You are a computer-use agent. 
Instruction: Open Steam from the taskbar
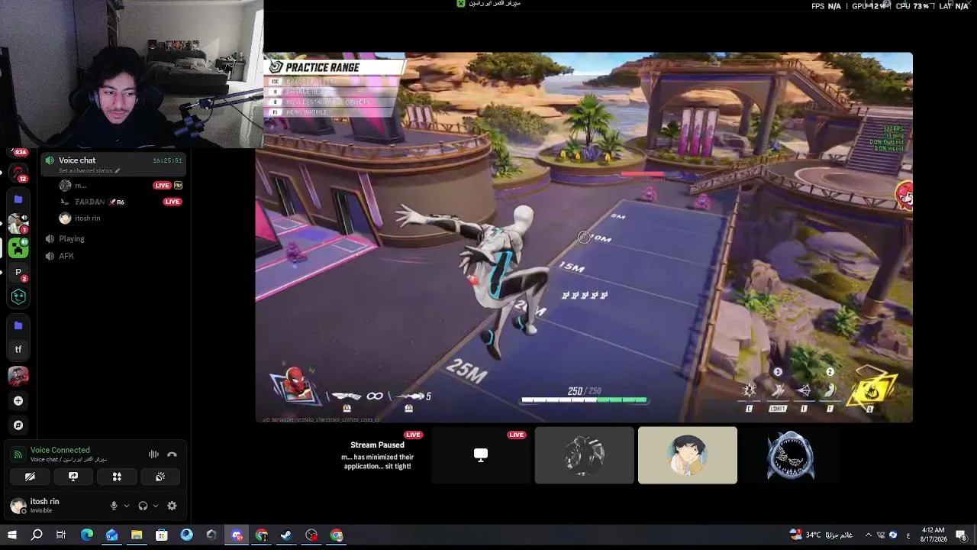tap(286, 535)
